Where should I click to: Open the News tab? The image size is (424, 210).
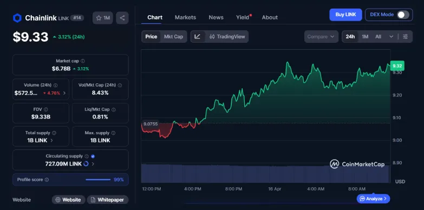click(x=216, y=17)
